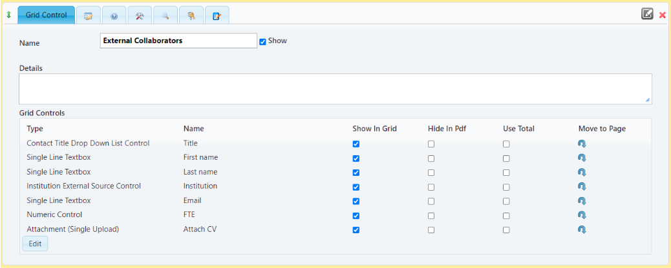Image resolution: width=671 pixels, height=268 pixels.
Task: Click Move to Page arrow for Attach CV
Action: tap(582, 229)
